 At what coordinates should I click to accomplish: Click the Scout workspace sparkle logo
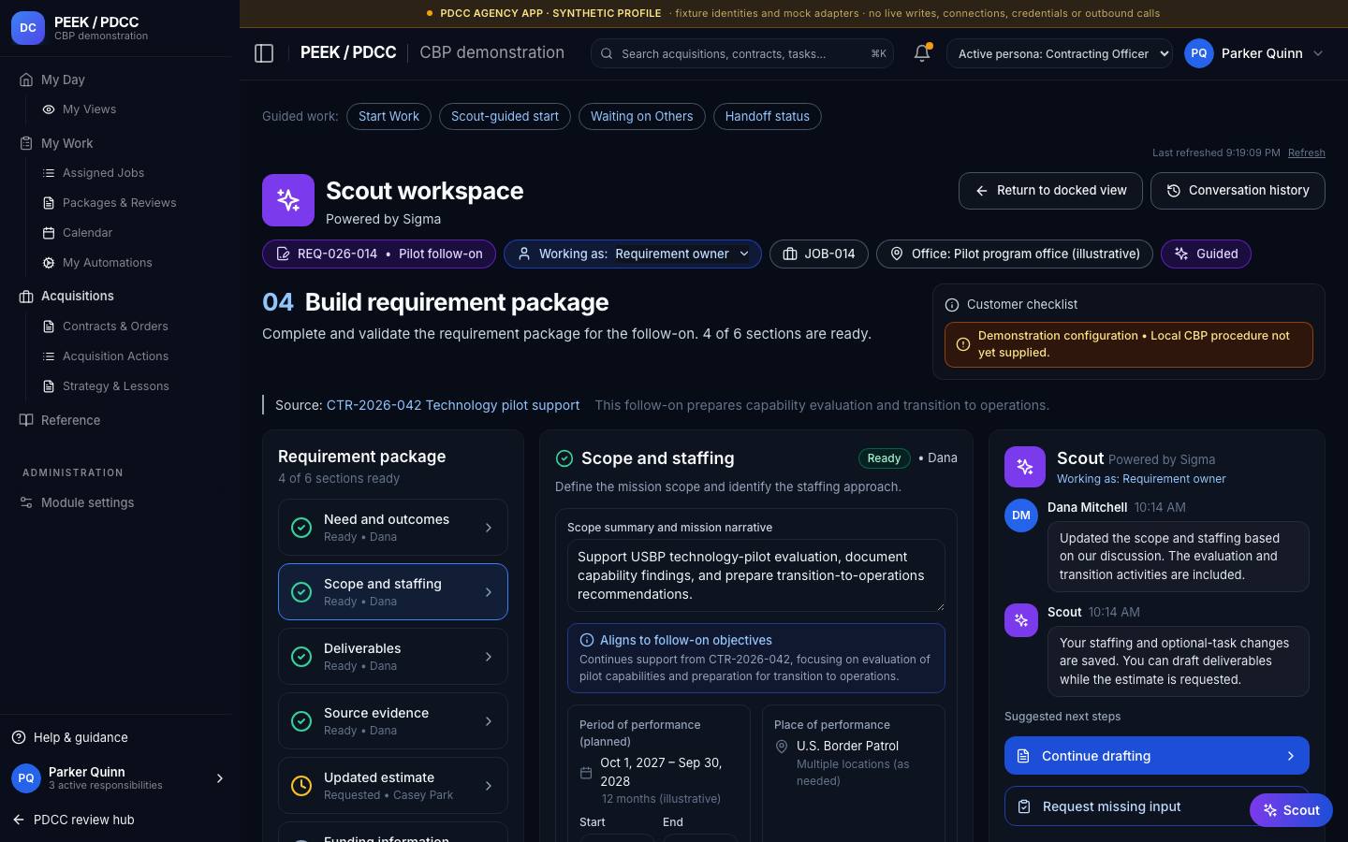click(x=288, y=200)
